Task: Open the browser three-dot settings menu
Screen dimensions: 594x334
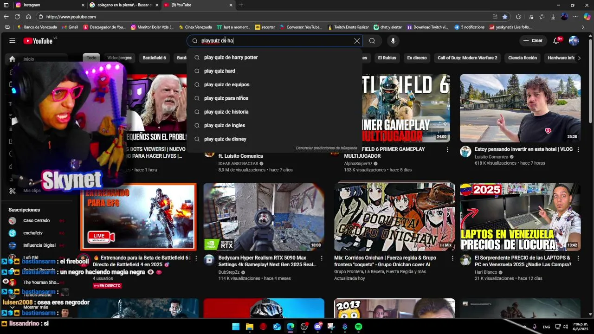Action: (575, 17)
